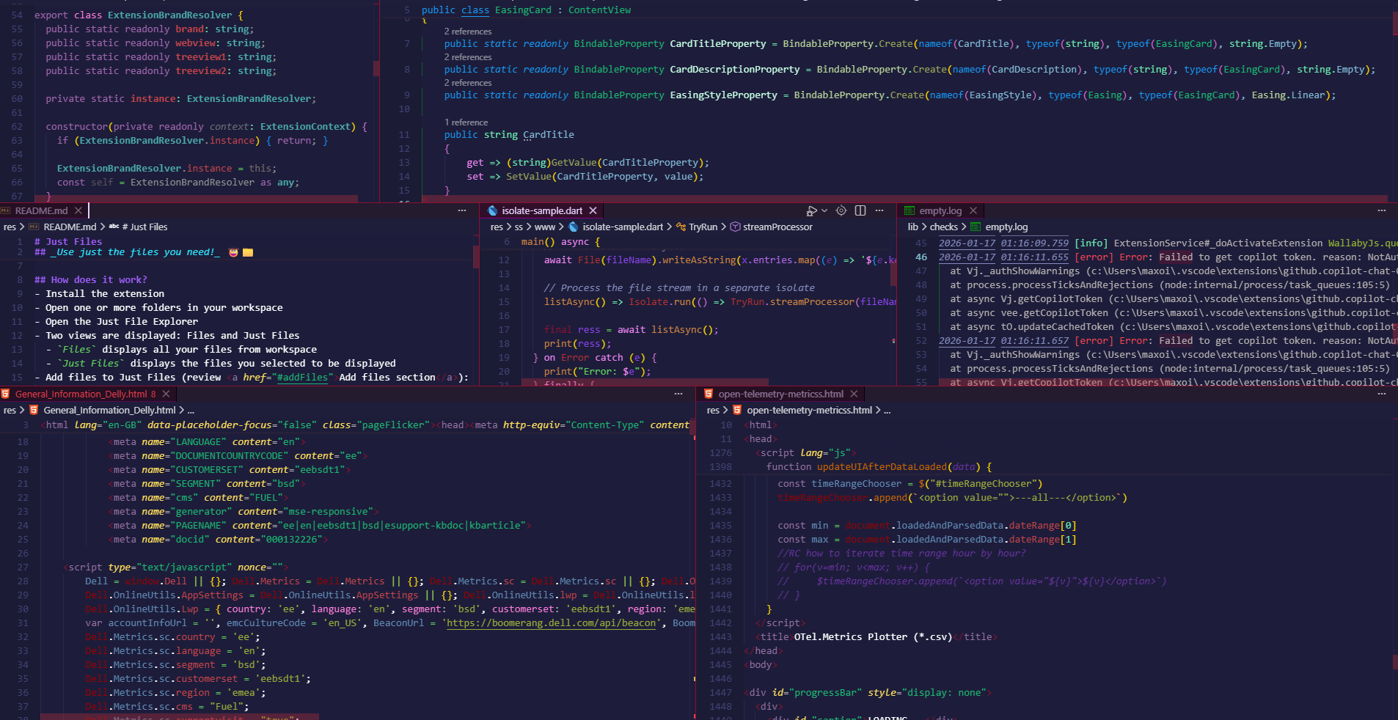Image resolution: width=1398 pixels, height=720 pixels.
Task: Close the open-telemetry-metricss.html tab
Action: click(x=854, y=394)
